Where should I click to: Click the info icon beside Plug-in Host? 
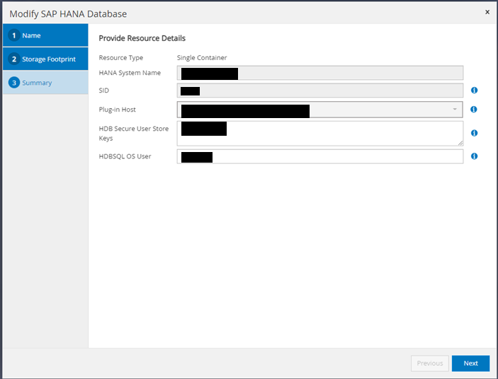(474, 110)
